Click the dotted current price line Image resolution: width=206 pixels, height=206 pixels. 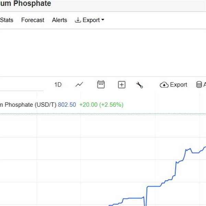(103, 114)
